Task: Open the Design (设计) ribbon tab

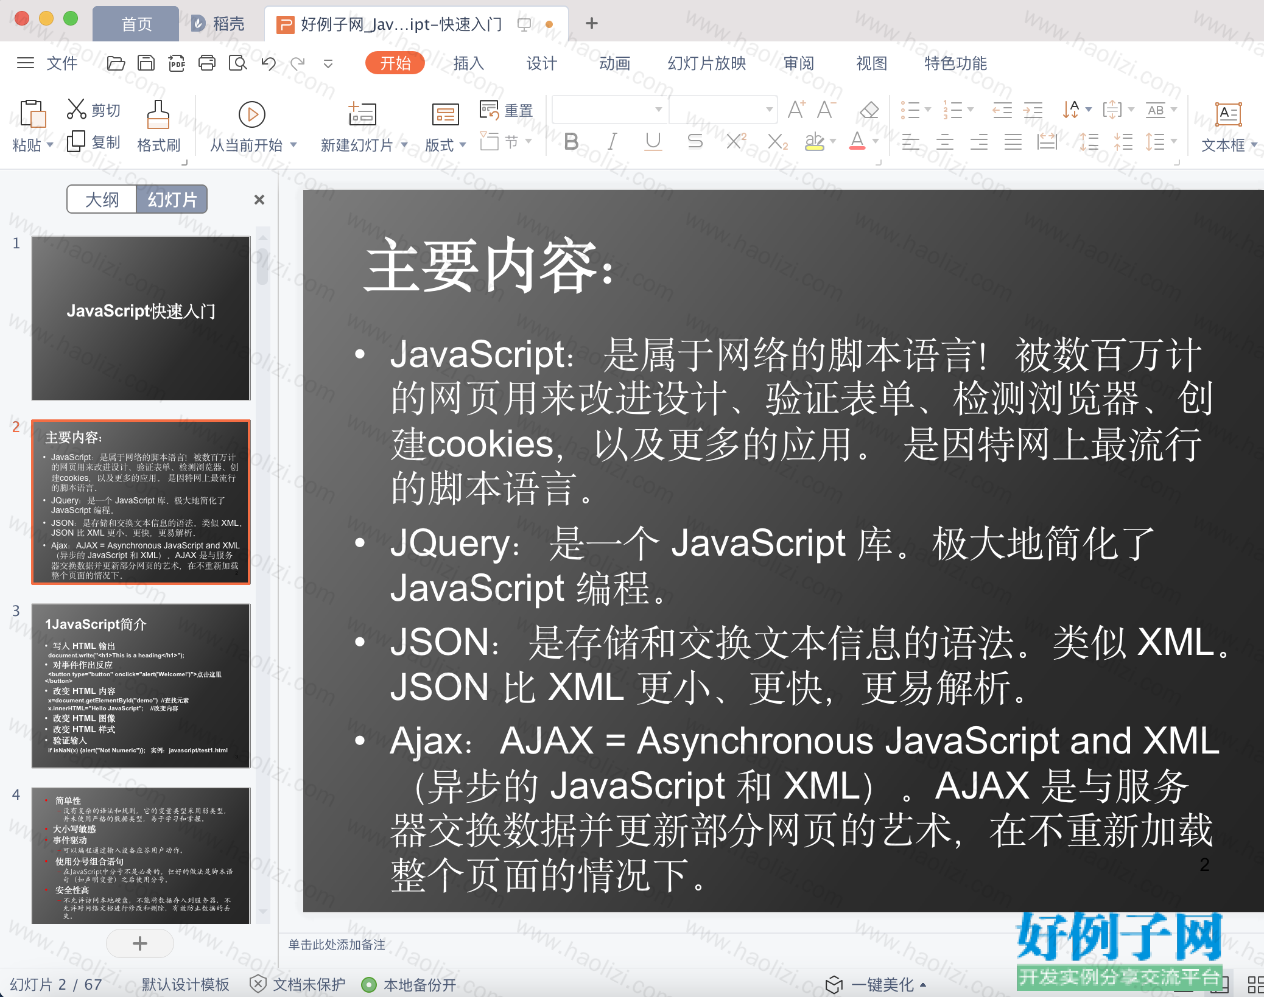Action: coord(541,63)
